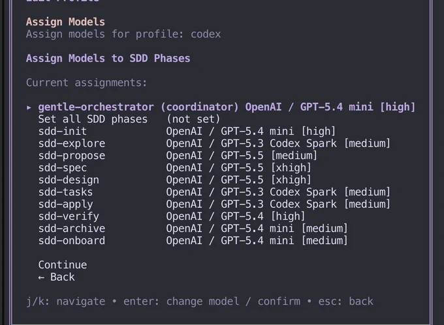The width and height of the screenshot is (444, 325).
Task: Select the sdd-onboard phase row
Action: (x=193, y=240)
